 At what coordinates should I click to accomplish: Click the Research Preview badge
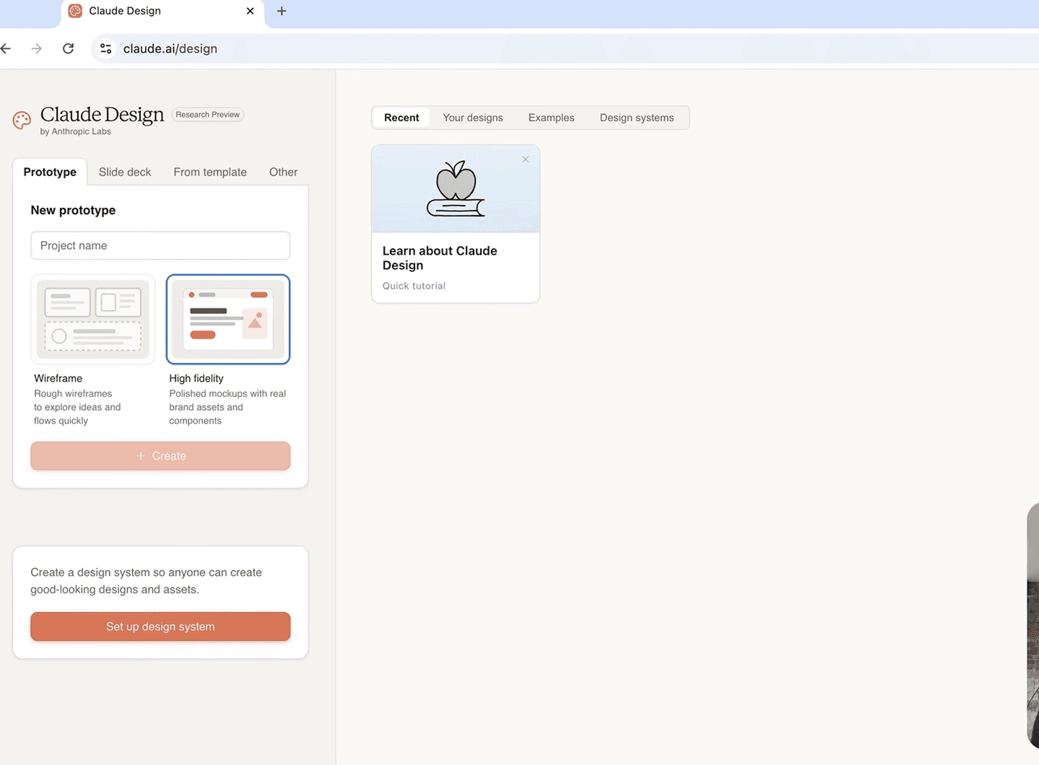[208, 115]
